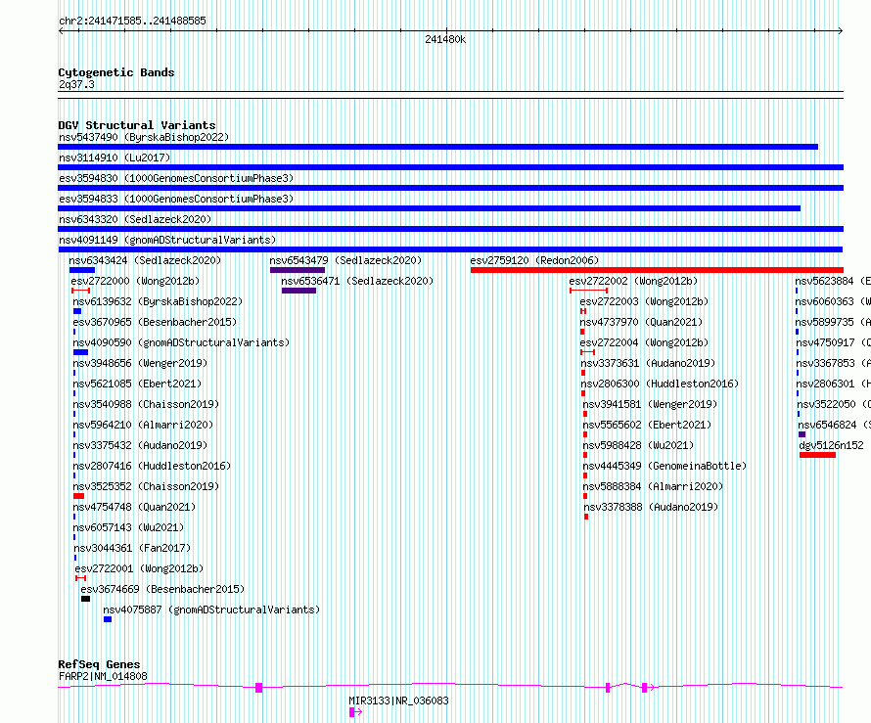Open esv3594830 (1000GenomesConsortiumPhase3) variant

tap(176, 178)
